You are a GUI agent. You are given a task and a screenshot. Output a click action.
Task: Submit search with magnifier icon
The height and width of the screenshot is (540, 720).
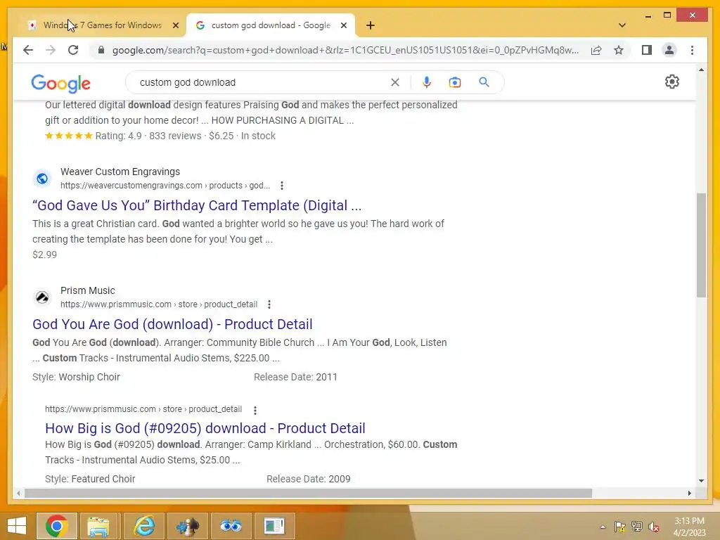click(484, 82)
